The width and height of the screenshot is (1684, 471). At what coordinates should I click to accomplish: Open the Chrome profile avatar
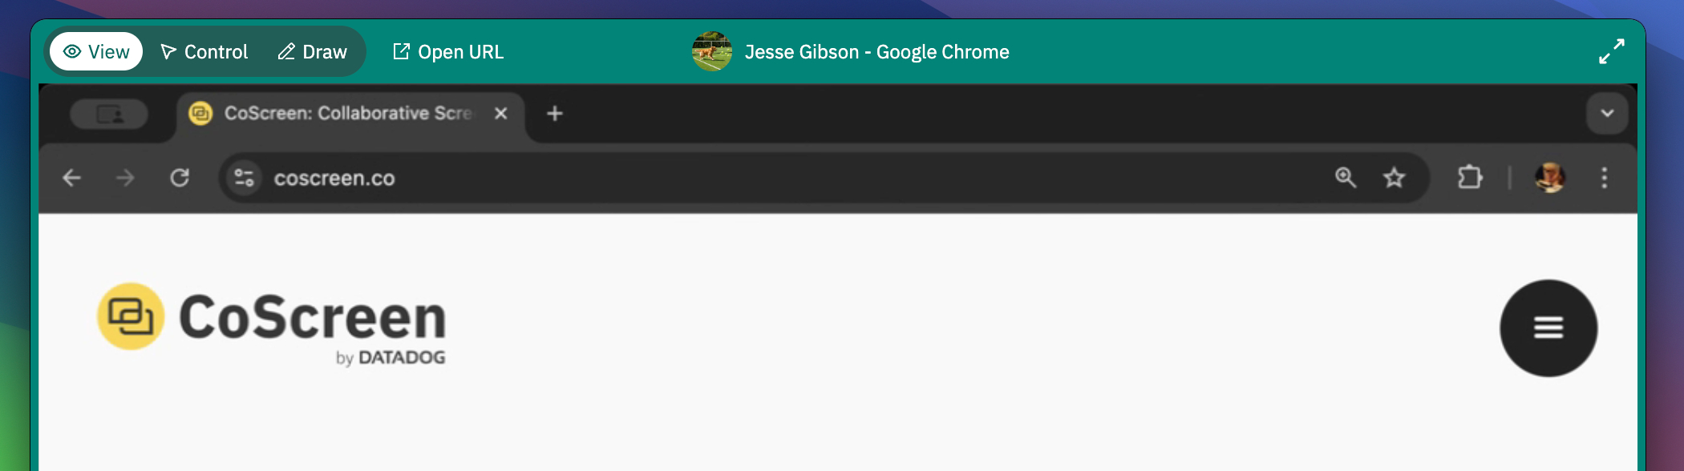tap(1550, 178)
